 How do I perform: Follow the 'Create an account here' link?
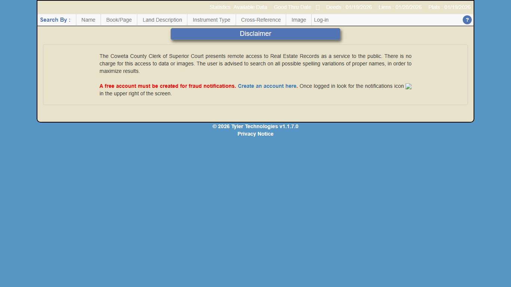click(267, 86)
